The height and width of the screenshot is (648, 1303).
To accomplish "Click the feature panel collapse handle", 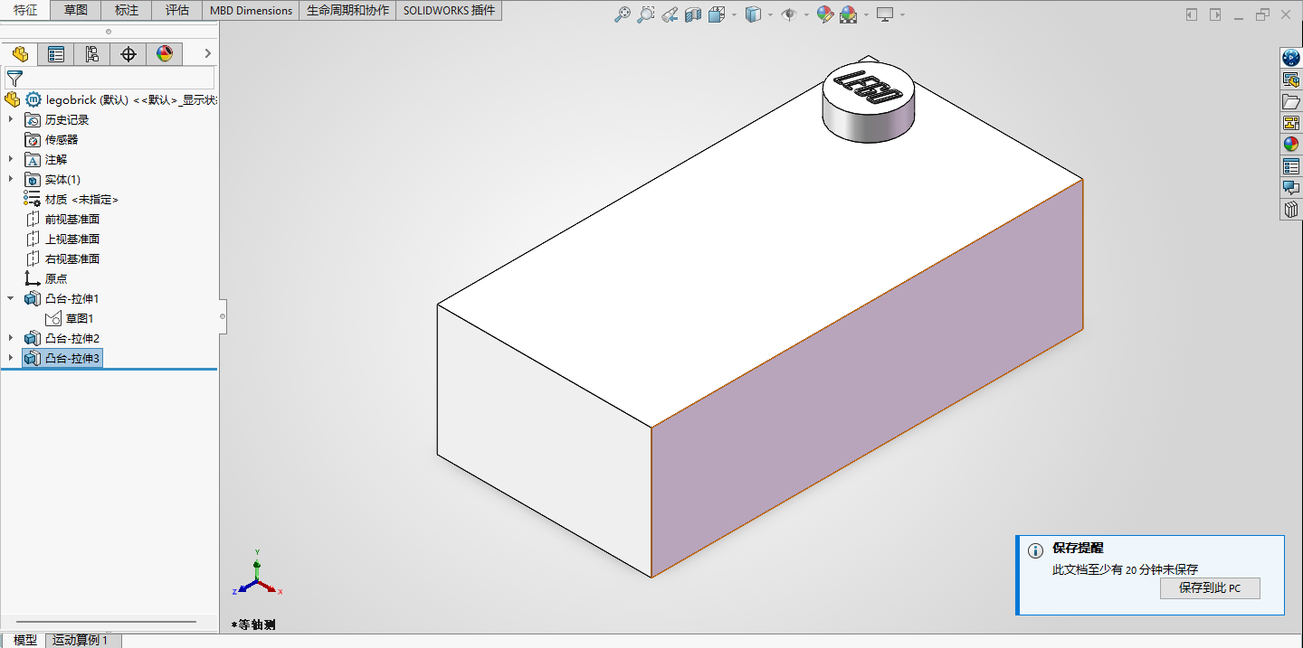I will pos(223,316).
